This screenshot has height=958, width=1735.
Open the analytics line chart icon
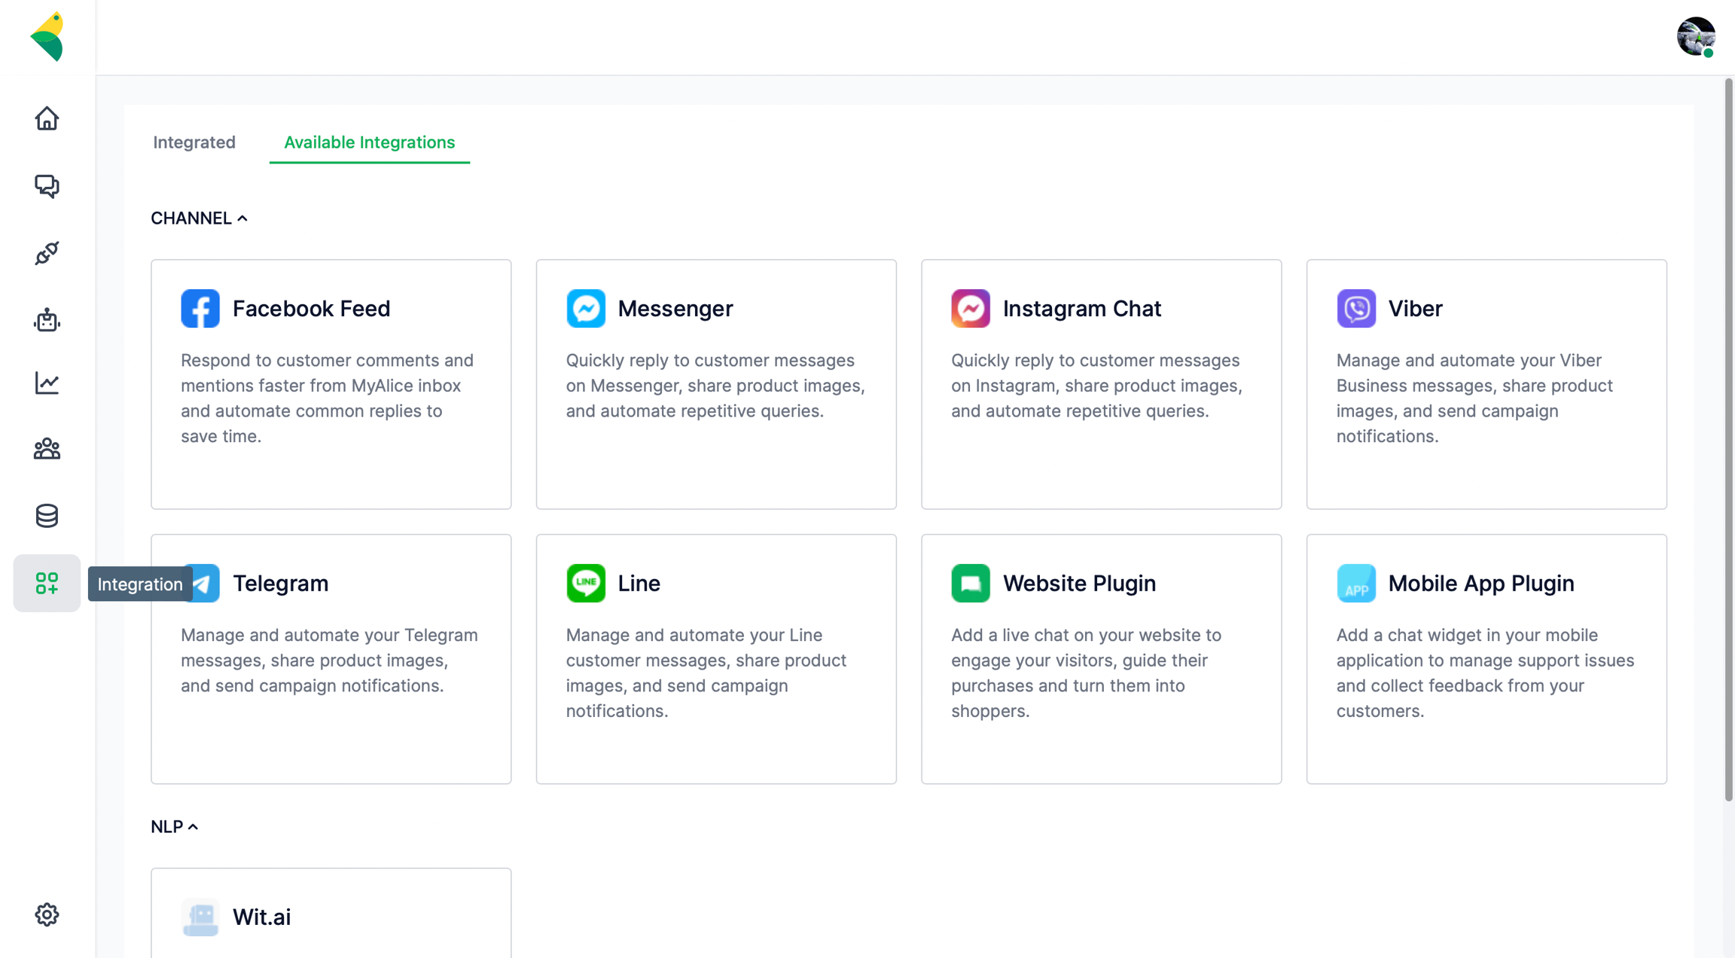[47, 383]
